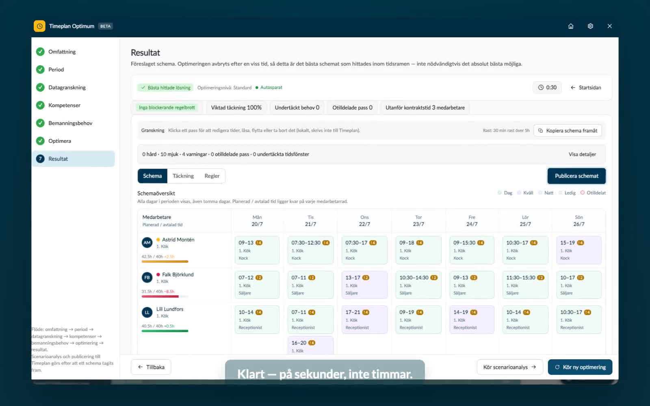
Task: Click the Undertäckt behov 0 chip
Action: click(297, 108)
